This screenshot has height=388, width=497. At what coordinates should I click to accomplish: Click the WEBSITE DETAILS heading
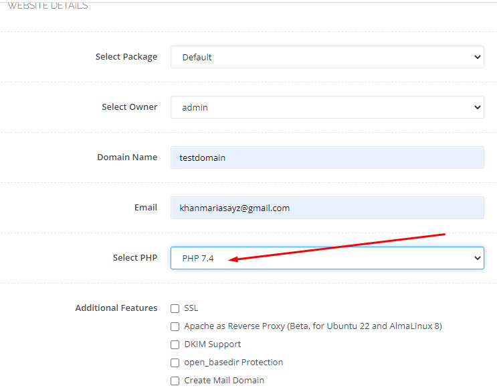point(48,5)
